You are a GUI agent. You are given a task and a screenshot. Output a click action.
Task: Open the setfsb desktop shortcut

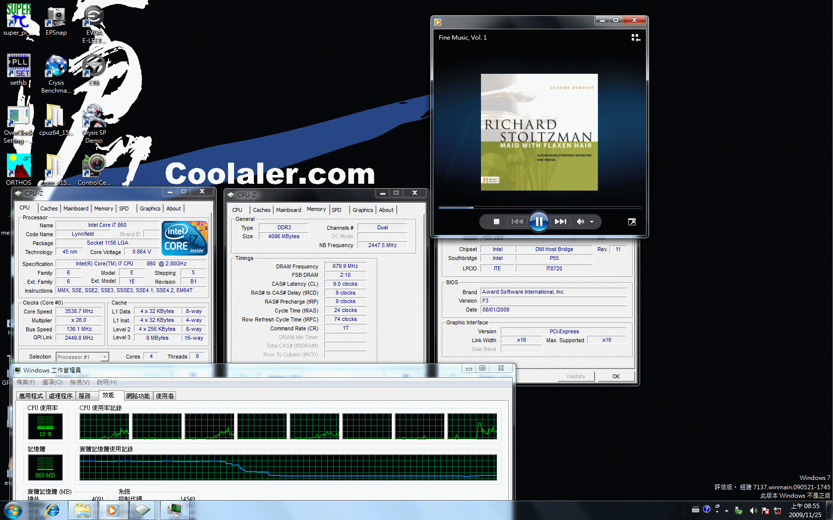[x=18, y=69]
